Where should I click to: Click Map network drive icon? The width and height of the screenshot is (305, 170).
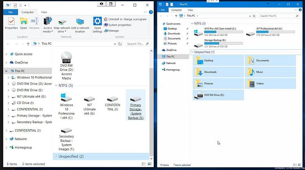click(62, 22)
